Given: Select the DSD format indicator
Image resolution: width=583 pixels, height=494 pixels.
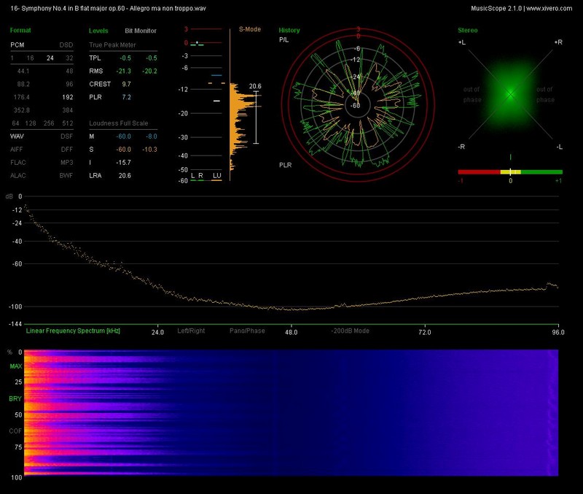Looking at the screenshot, I should pos(66,45).
